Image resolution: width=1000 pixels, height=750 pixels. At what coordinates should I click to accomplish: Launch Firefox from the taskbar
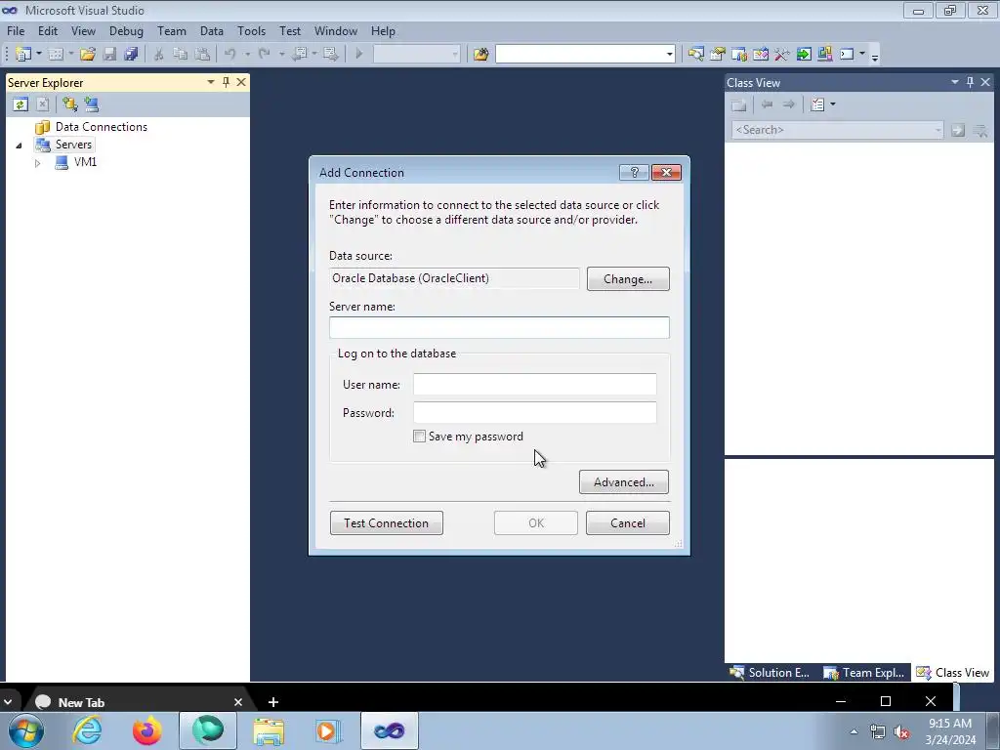click(x=147, y=730)
